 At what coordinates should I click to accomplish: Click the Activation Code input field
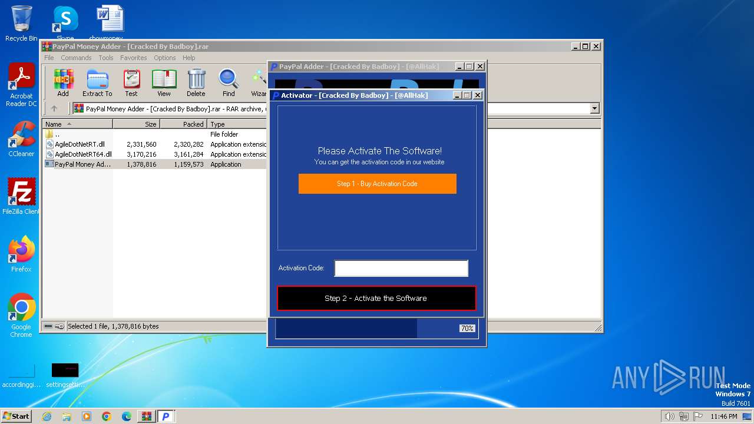click(401, 269)
